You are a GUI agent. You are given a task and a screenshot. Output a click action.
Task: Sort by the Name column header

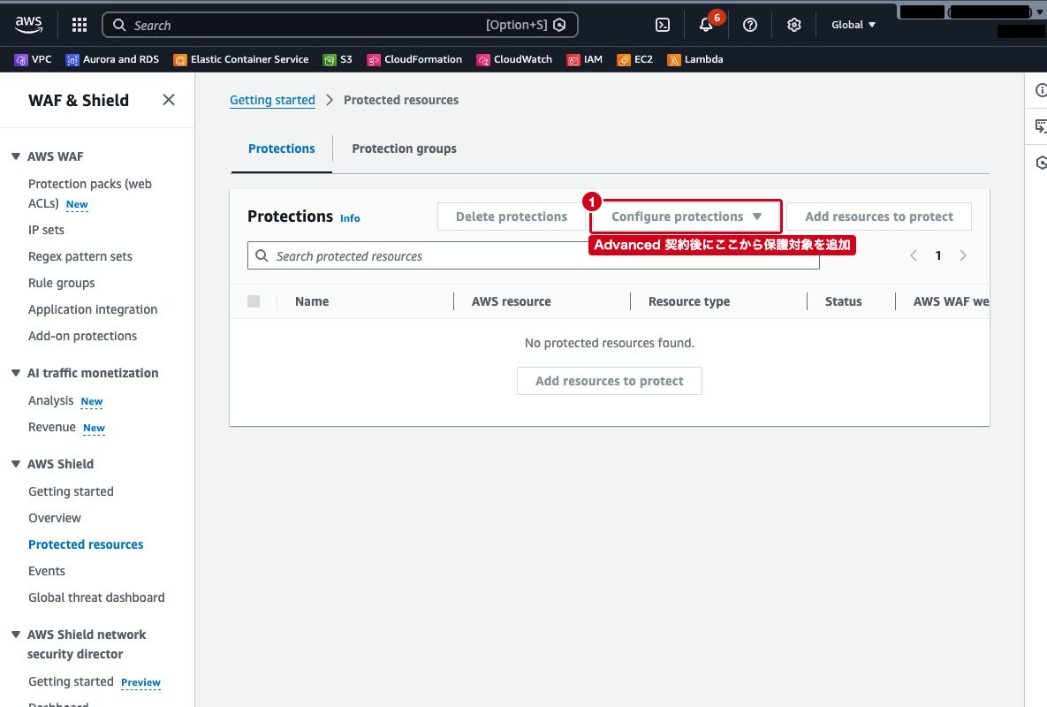[x=312, y=301]
